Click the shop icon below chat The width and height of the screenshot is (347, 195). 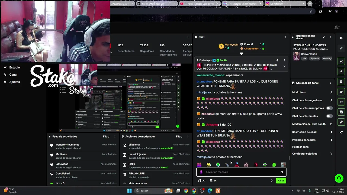[211, 181]
